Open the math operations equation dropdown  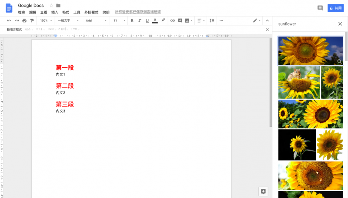pos(63,29)
